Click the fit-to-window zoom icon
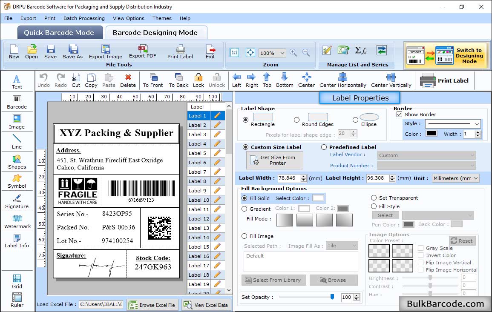The width and height of the screenshot is (492, 312). (x=250, y=53)
